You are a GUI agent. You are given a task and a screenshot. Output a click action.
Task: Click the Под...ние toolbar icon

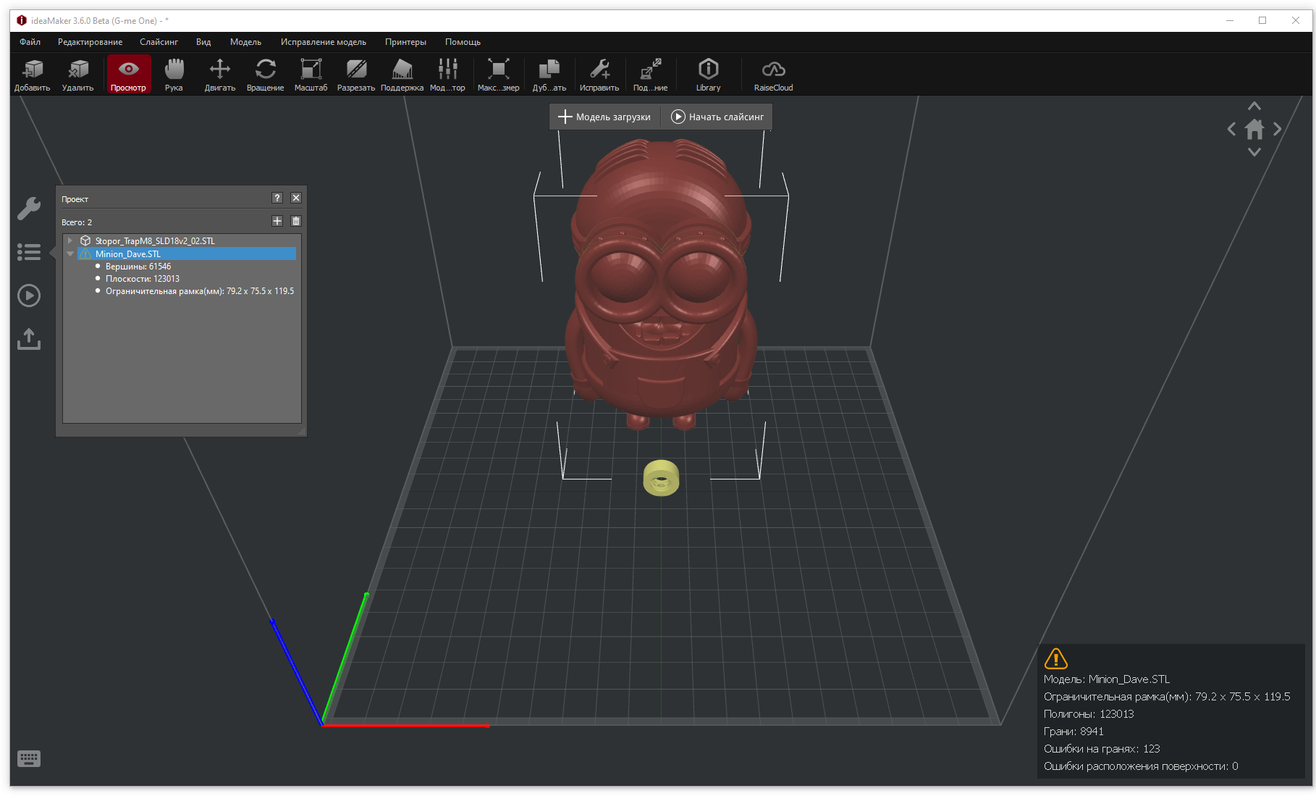[x=651, y=75]
